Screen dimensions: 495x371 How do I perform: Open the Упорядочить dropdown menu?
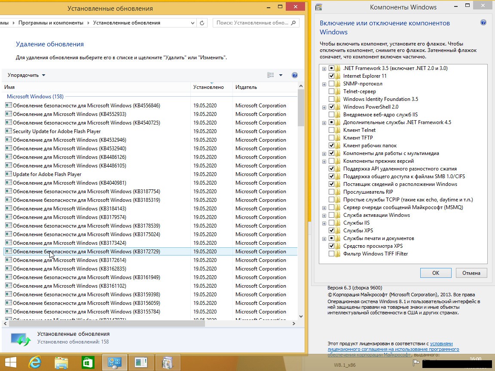tap(26, 75)
